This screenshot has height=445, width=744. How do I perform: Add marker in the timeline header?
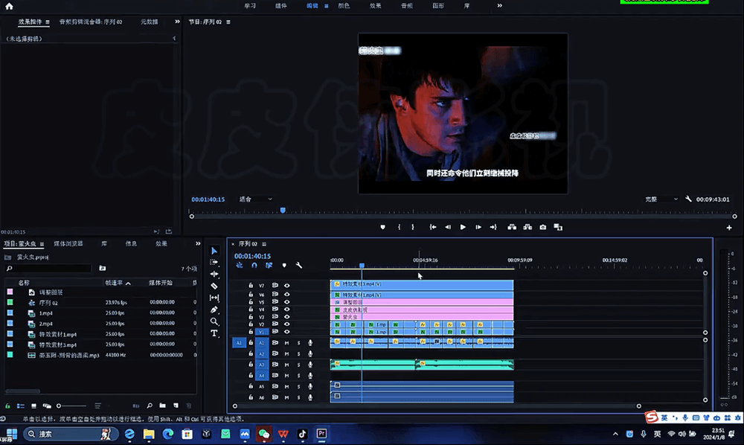(x=284, y=266)
